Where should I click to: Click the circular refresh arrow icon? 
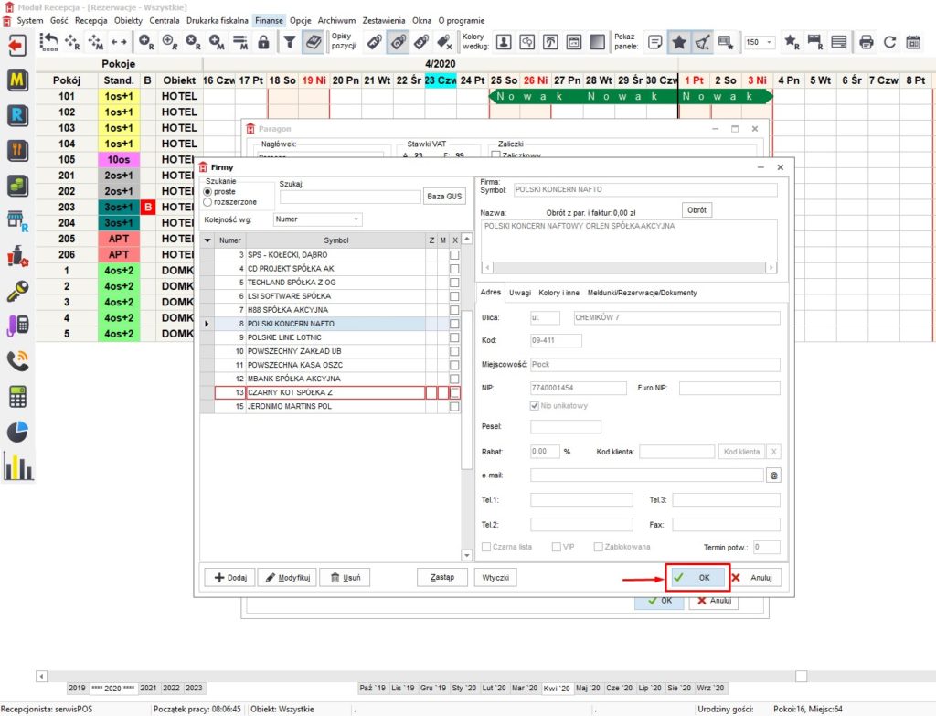pyautogui.click(x=889, y=42)
